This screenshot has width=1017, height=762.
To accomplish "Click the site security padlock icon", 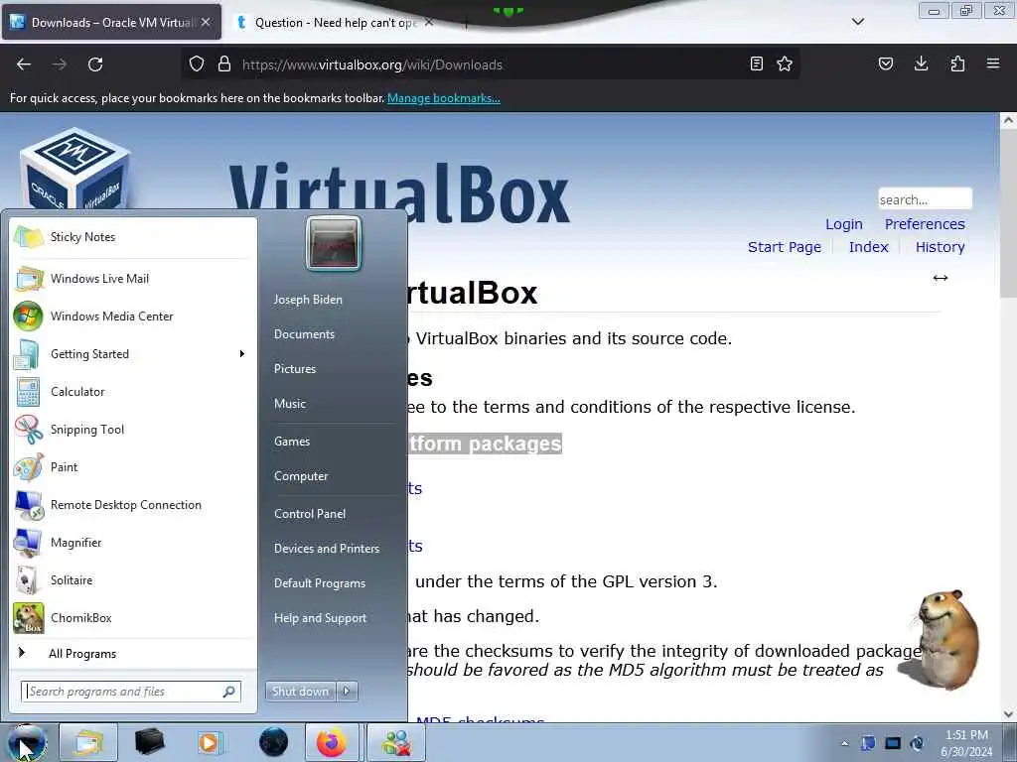I will pyautogui.click(x=224, y=64).
